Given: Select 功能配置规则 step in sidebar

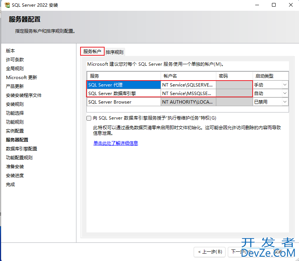Looking at the screenshot, I should (19, 157).
